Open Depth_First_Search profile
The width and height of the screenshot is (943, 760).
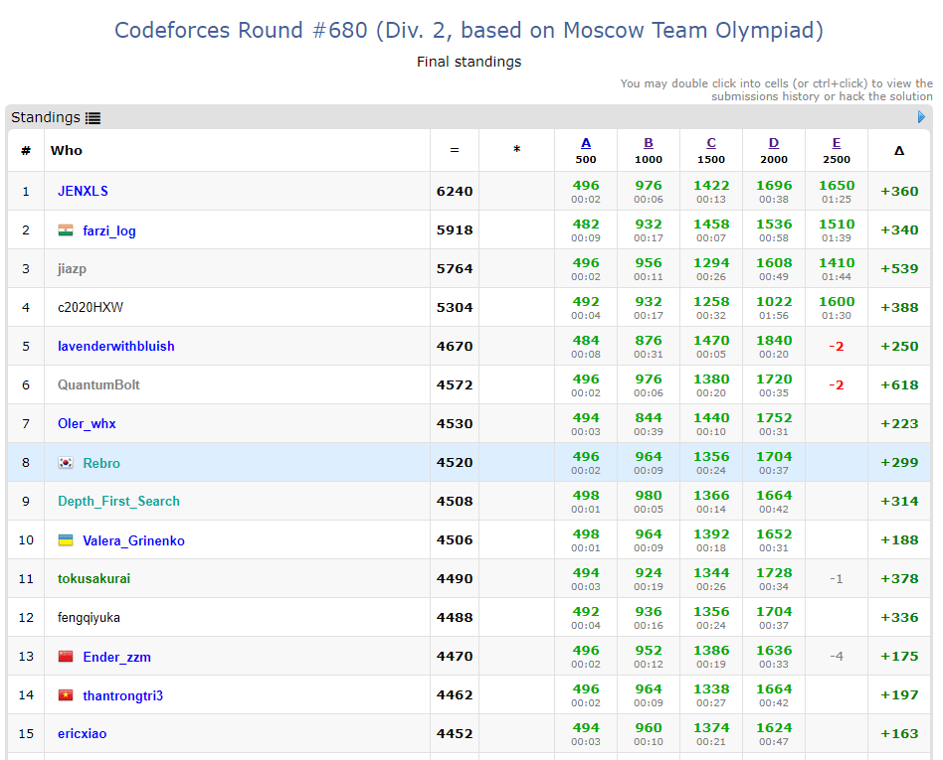click(x=118, y=501)
